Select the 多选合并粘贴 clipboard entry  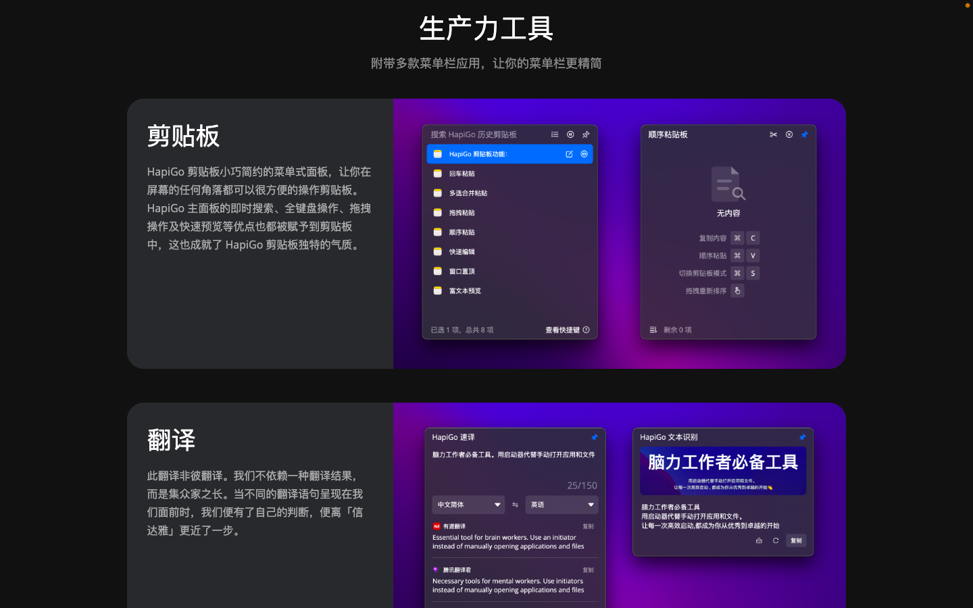pos(510,193)
